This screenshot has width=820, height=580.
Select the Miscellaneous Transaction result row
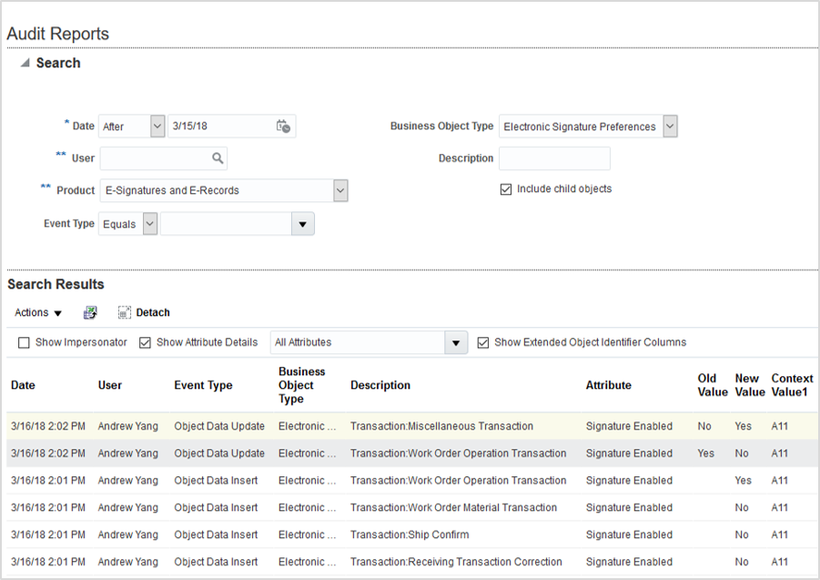click(x=441, y=426)
